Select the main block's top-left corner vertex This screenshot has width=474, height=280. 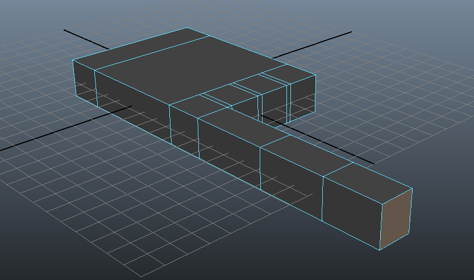point(73,60)
